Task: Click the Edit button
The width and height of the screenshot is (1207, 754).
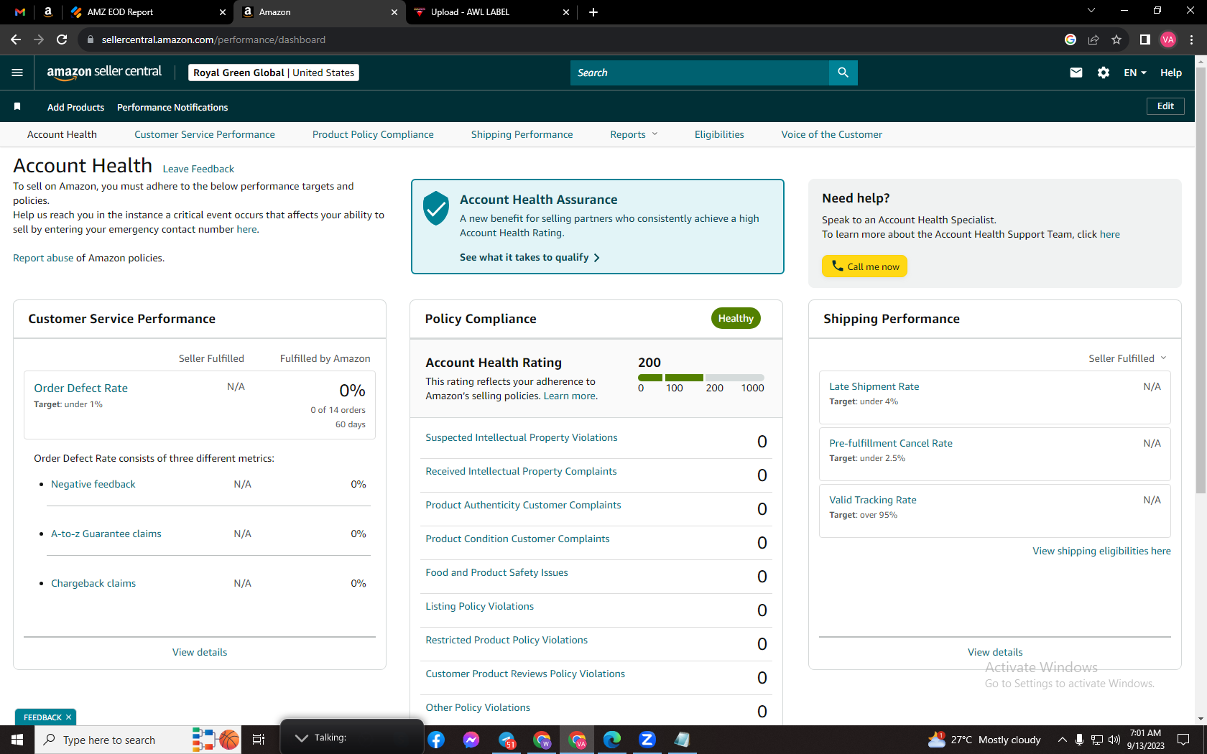Action: pyautogui.click(x=1165, y=106)
